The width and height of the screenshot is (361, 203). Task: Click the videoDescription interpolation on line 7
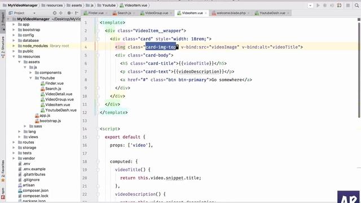pos(199,72)
